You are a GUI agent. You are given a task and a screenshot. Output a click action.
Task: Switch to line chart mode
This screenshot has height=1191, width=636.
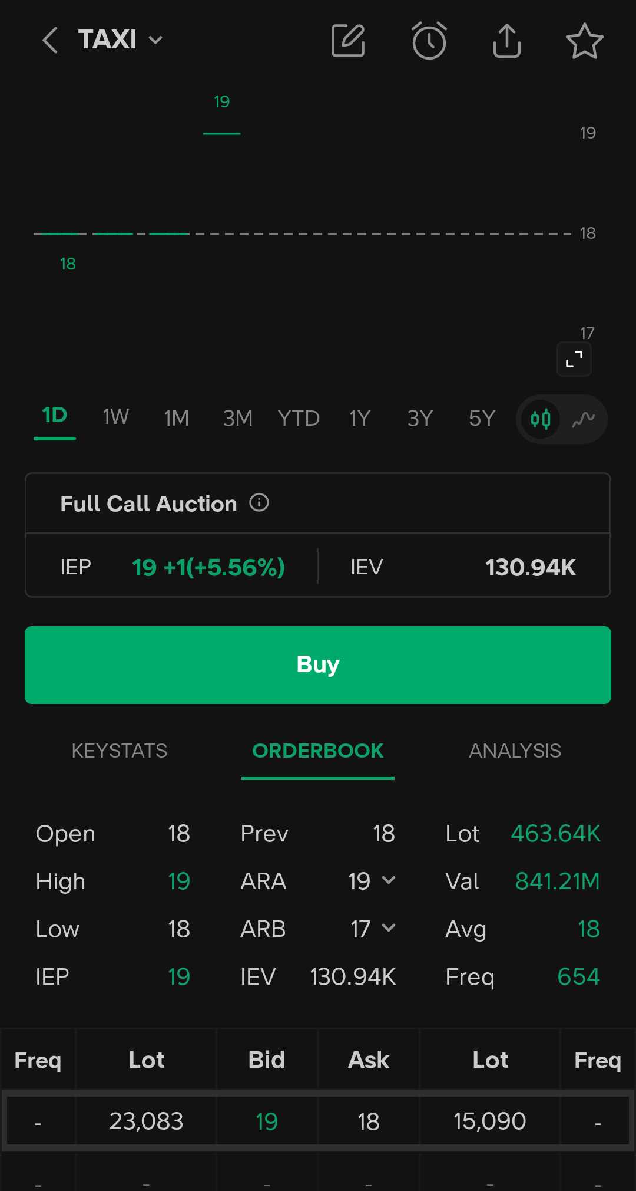583,419
